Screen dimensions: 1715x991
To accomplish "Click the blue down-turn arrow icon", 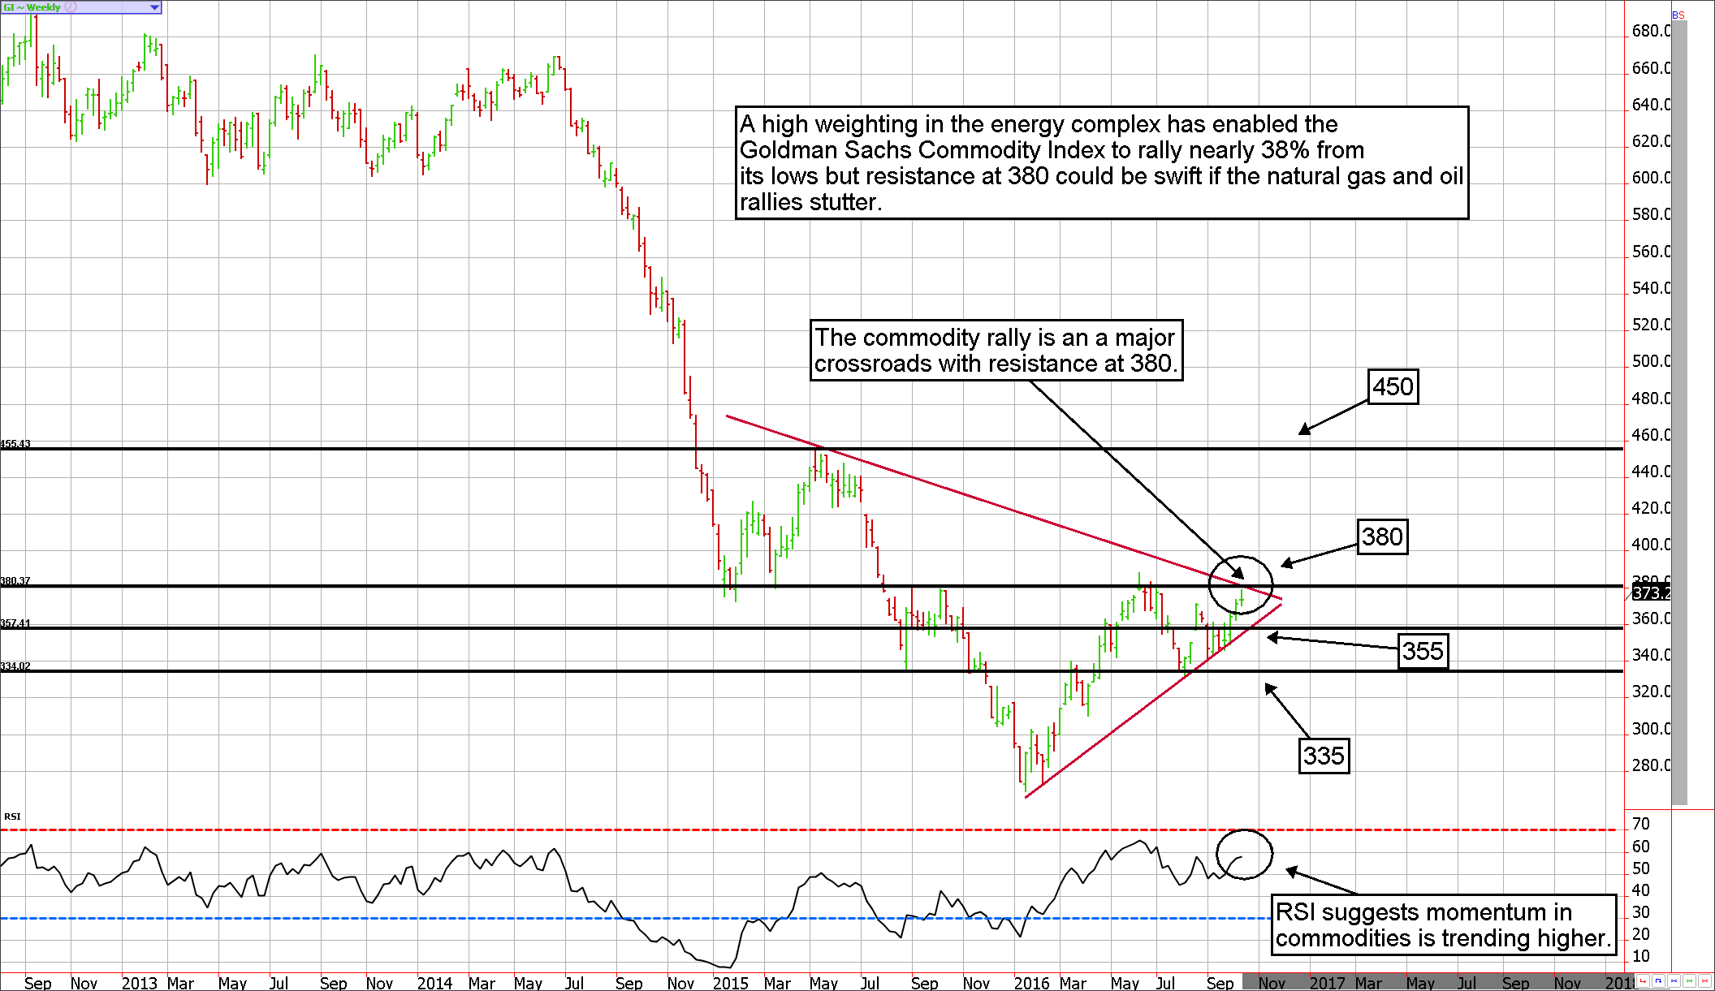I will (1658, 981).
